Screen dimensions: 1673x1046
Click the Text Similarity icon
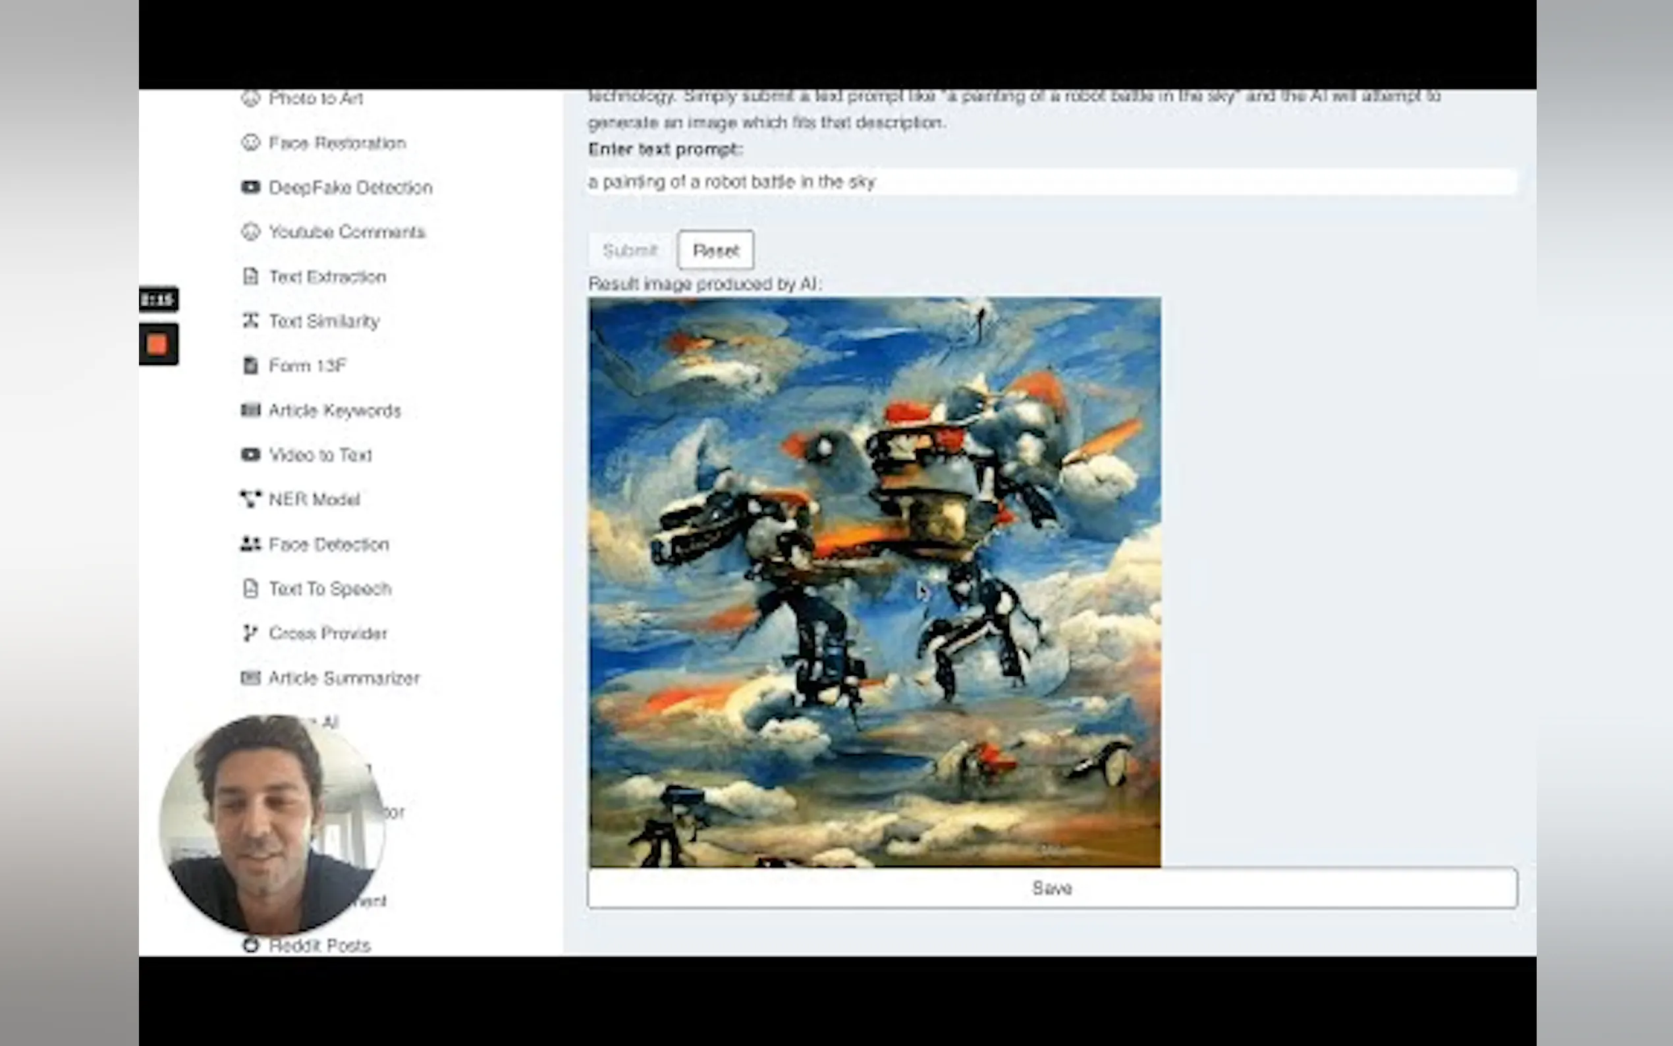[250, 321]
